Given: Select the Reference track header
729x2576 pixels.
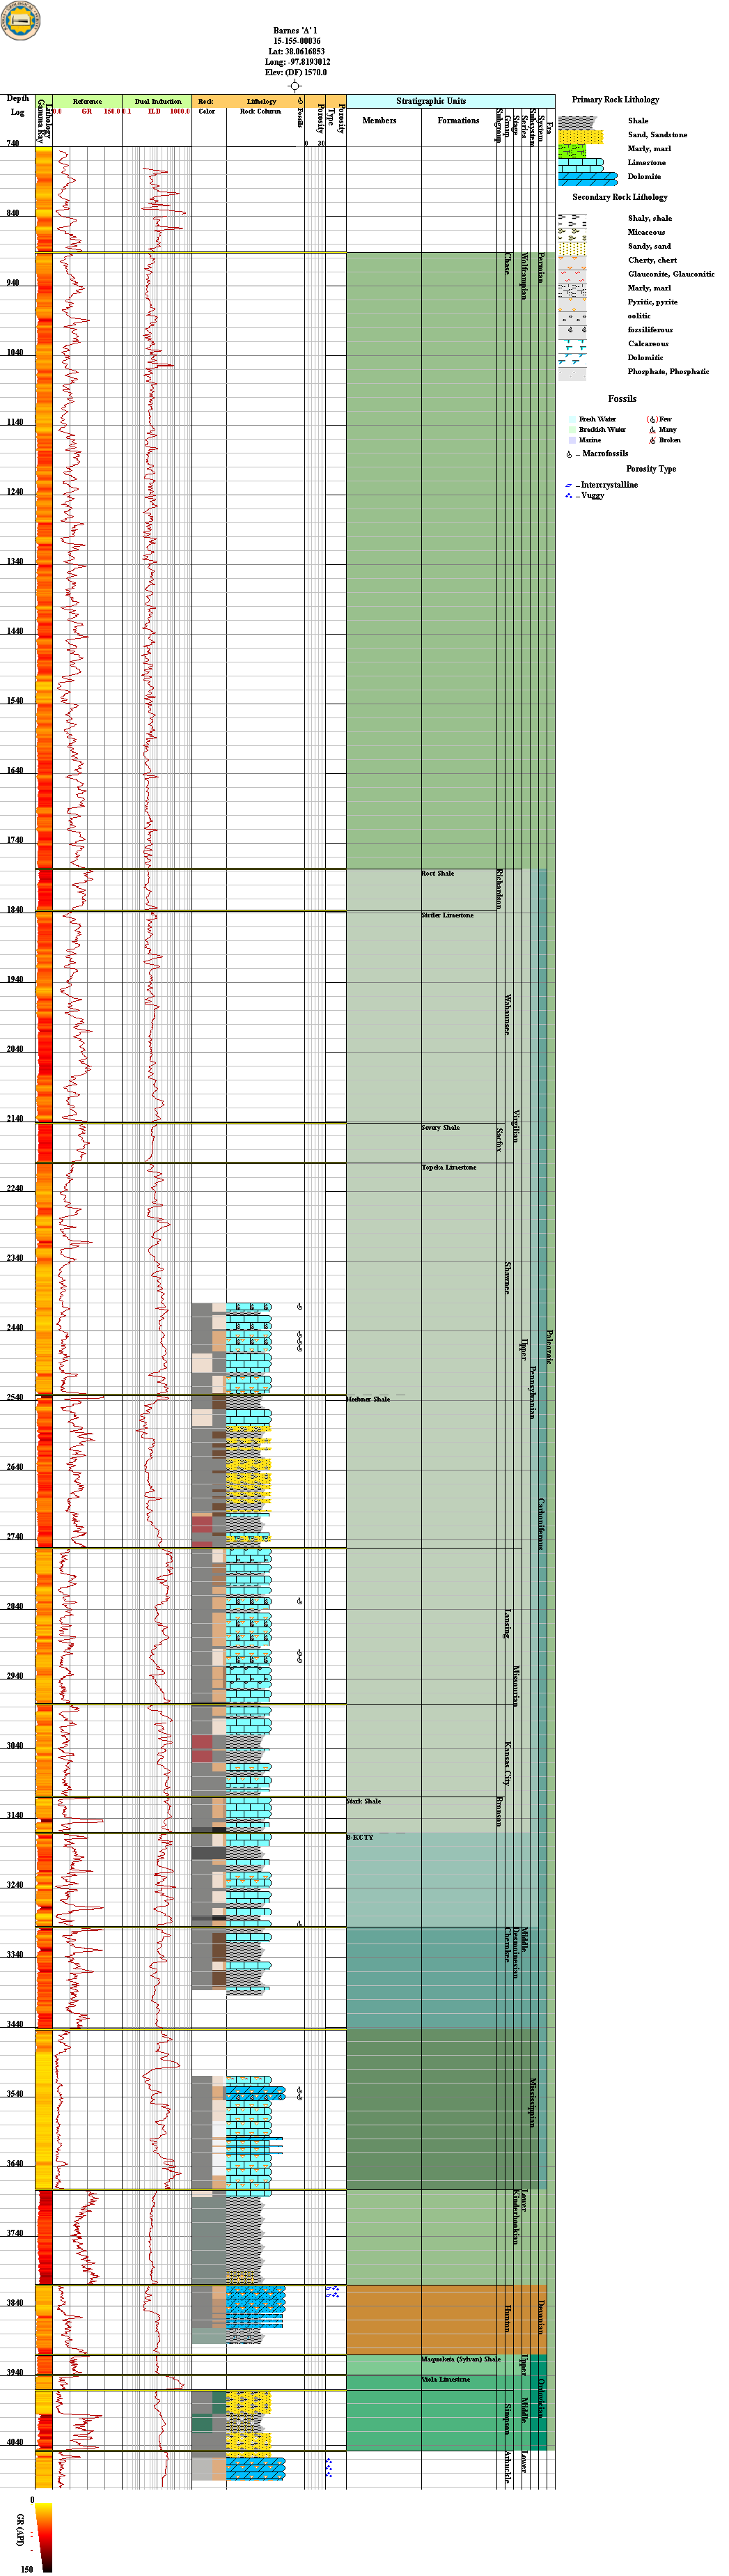Looking at the screenshot, I should (x=87, y=101).
